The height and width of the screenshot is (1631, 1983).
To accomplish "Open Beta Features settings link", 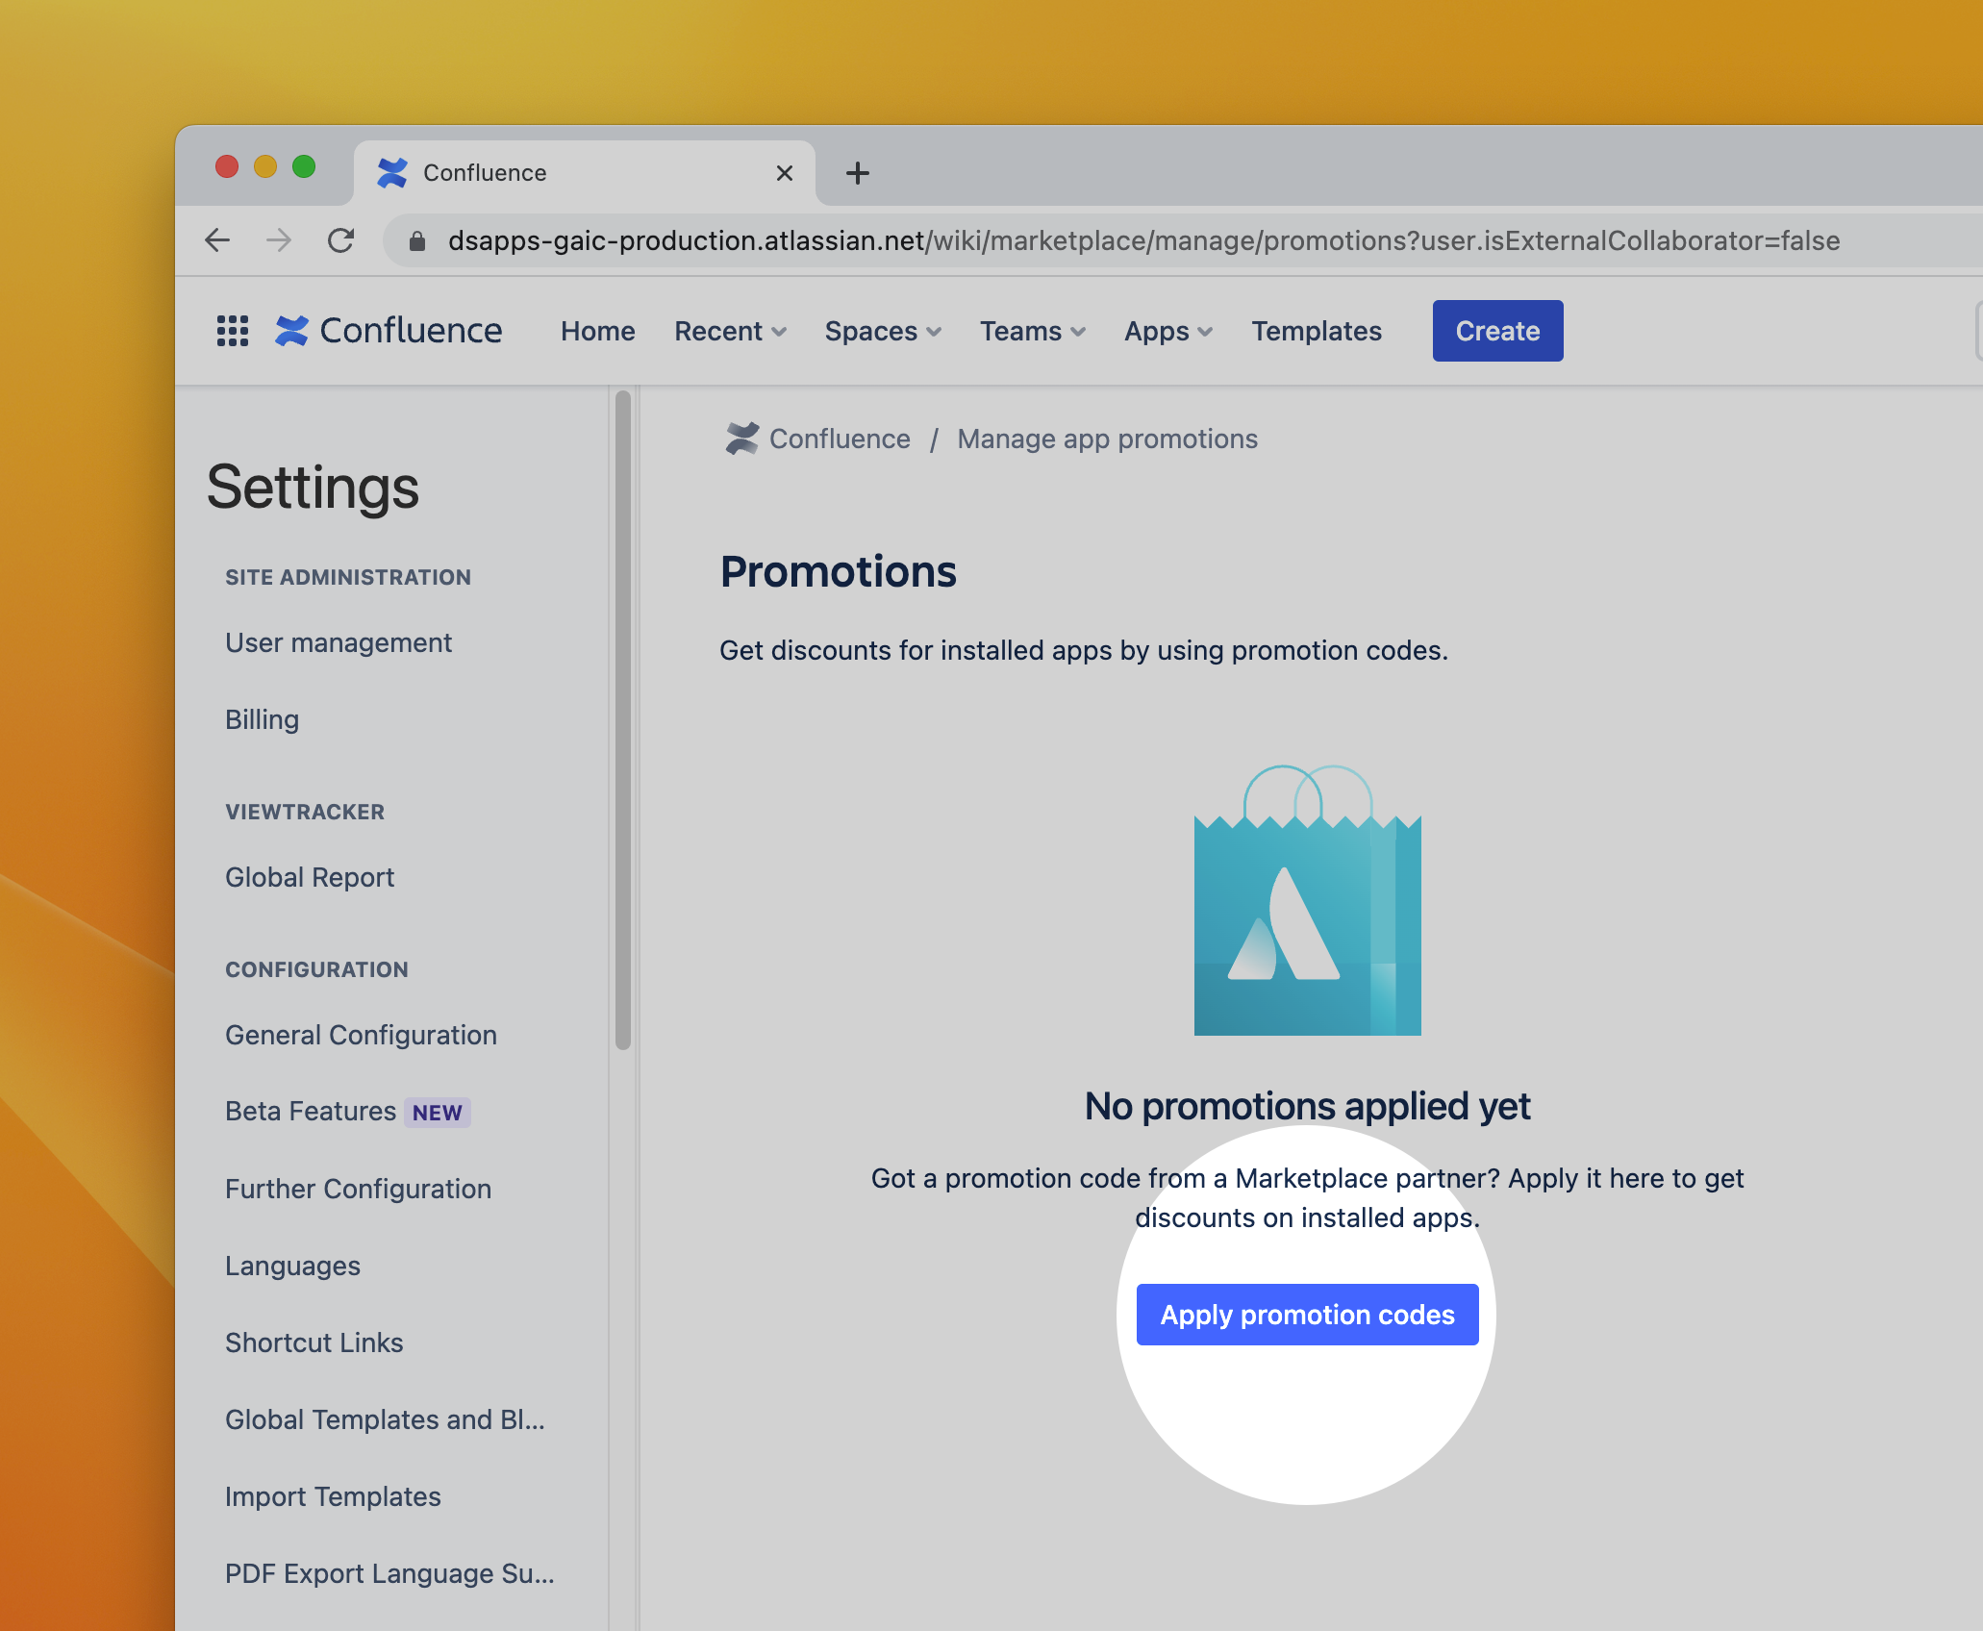I will 311,1112.
